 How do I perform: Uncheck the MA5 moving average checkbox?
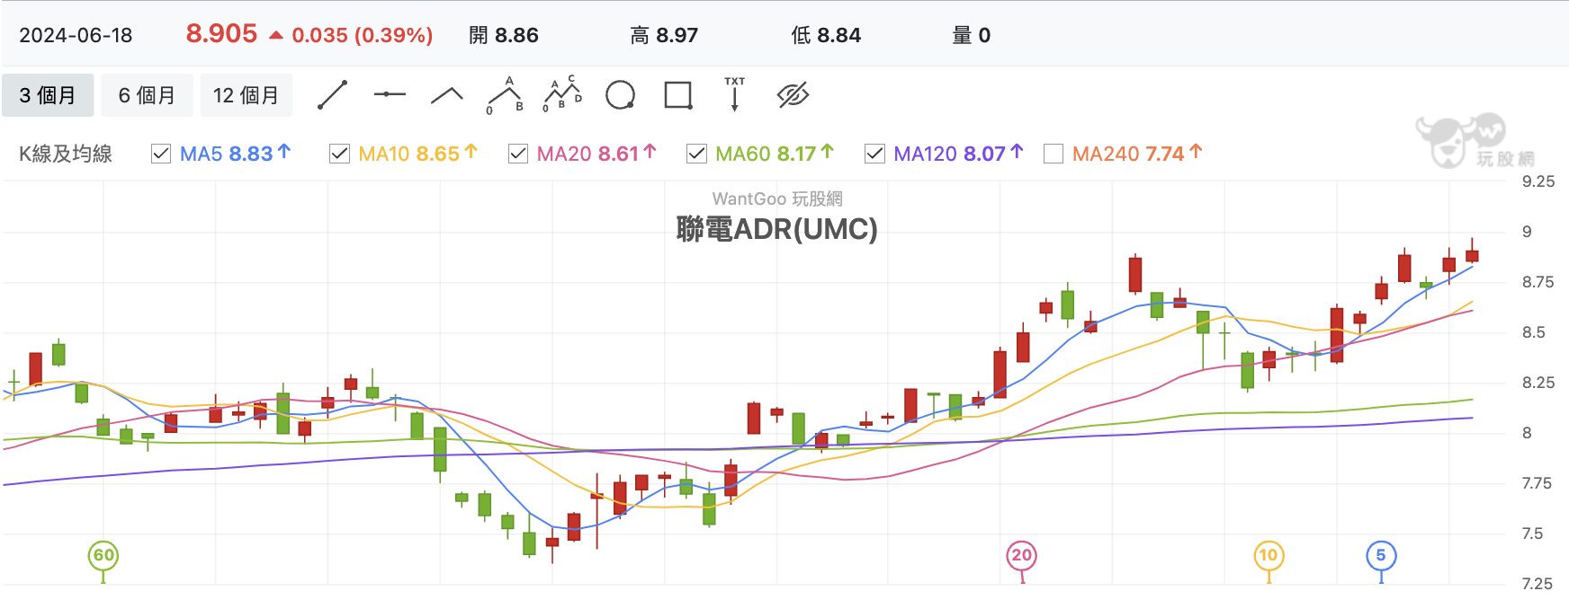point(161,154)
